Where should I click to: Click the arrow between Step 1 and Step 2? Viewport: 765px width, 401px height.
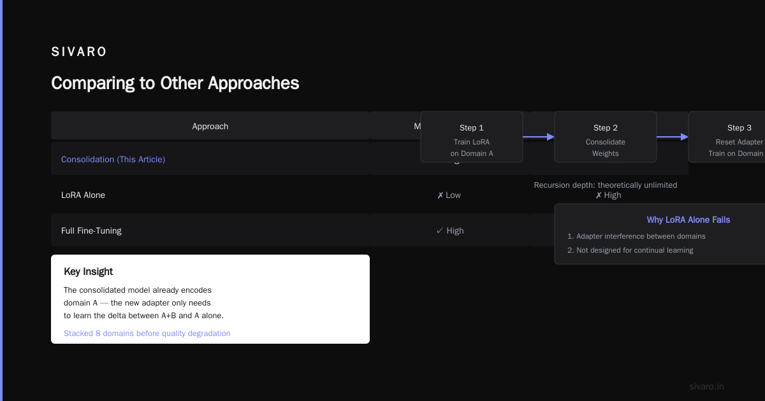coord(539,137)
